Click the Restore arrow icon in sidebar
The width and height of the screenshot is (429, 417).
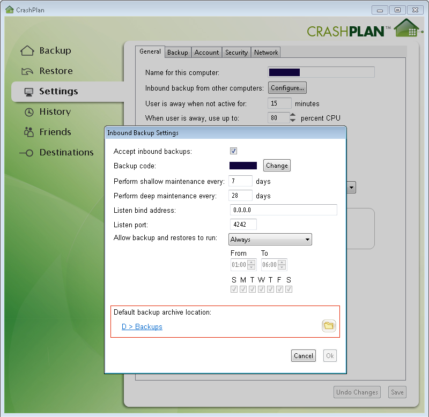[27, 71]
